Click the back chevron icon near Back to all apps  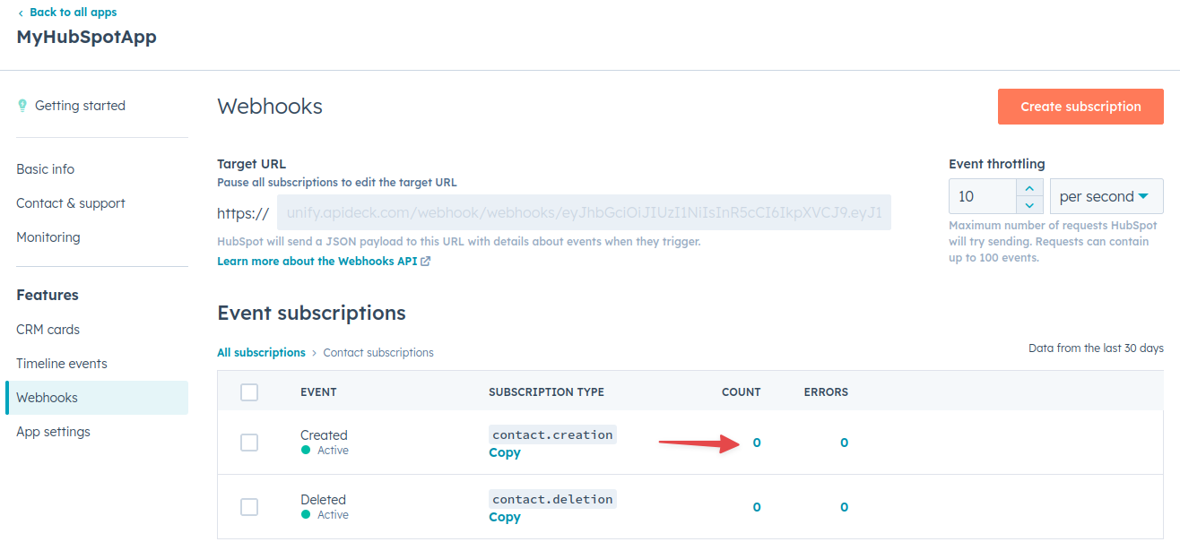(x=21, y=13)
